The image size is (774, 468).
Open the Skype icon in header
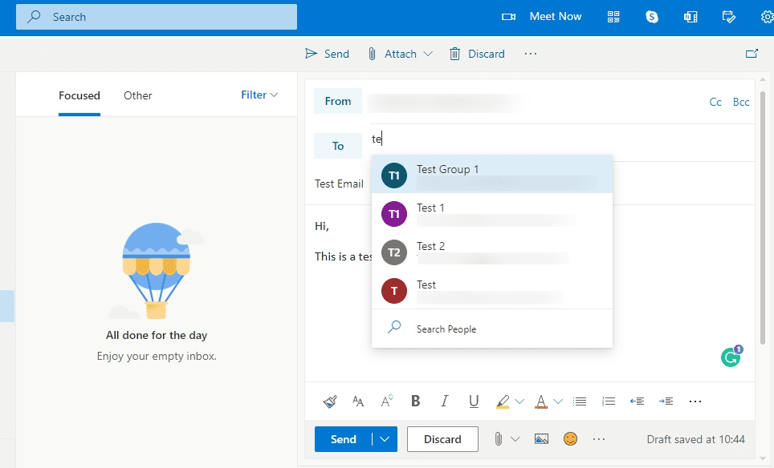[x=652, y=17]
